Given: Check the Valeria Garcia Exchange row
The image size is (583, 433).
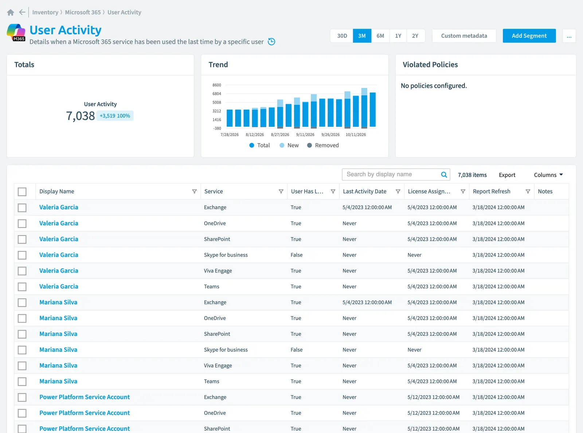Looking at the screenshot, I should (22, 208).
